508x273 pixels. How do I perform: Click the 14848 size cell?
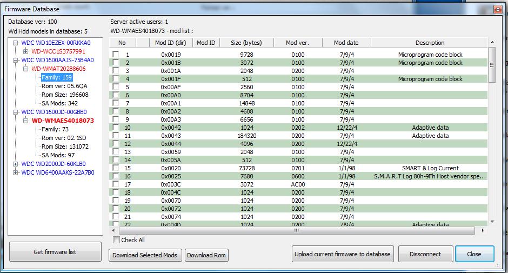click(247, 103)
